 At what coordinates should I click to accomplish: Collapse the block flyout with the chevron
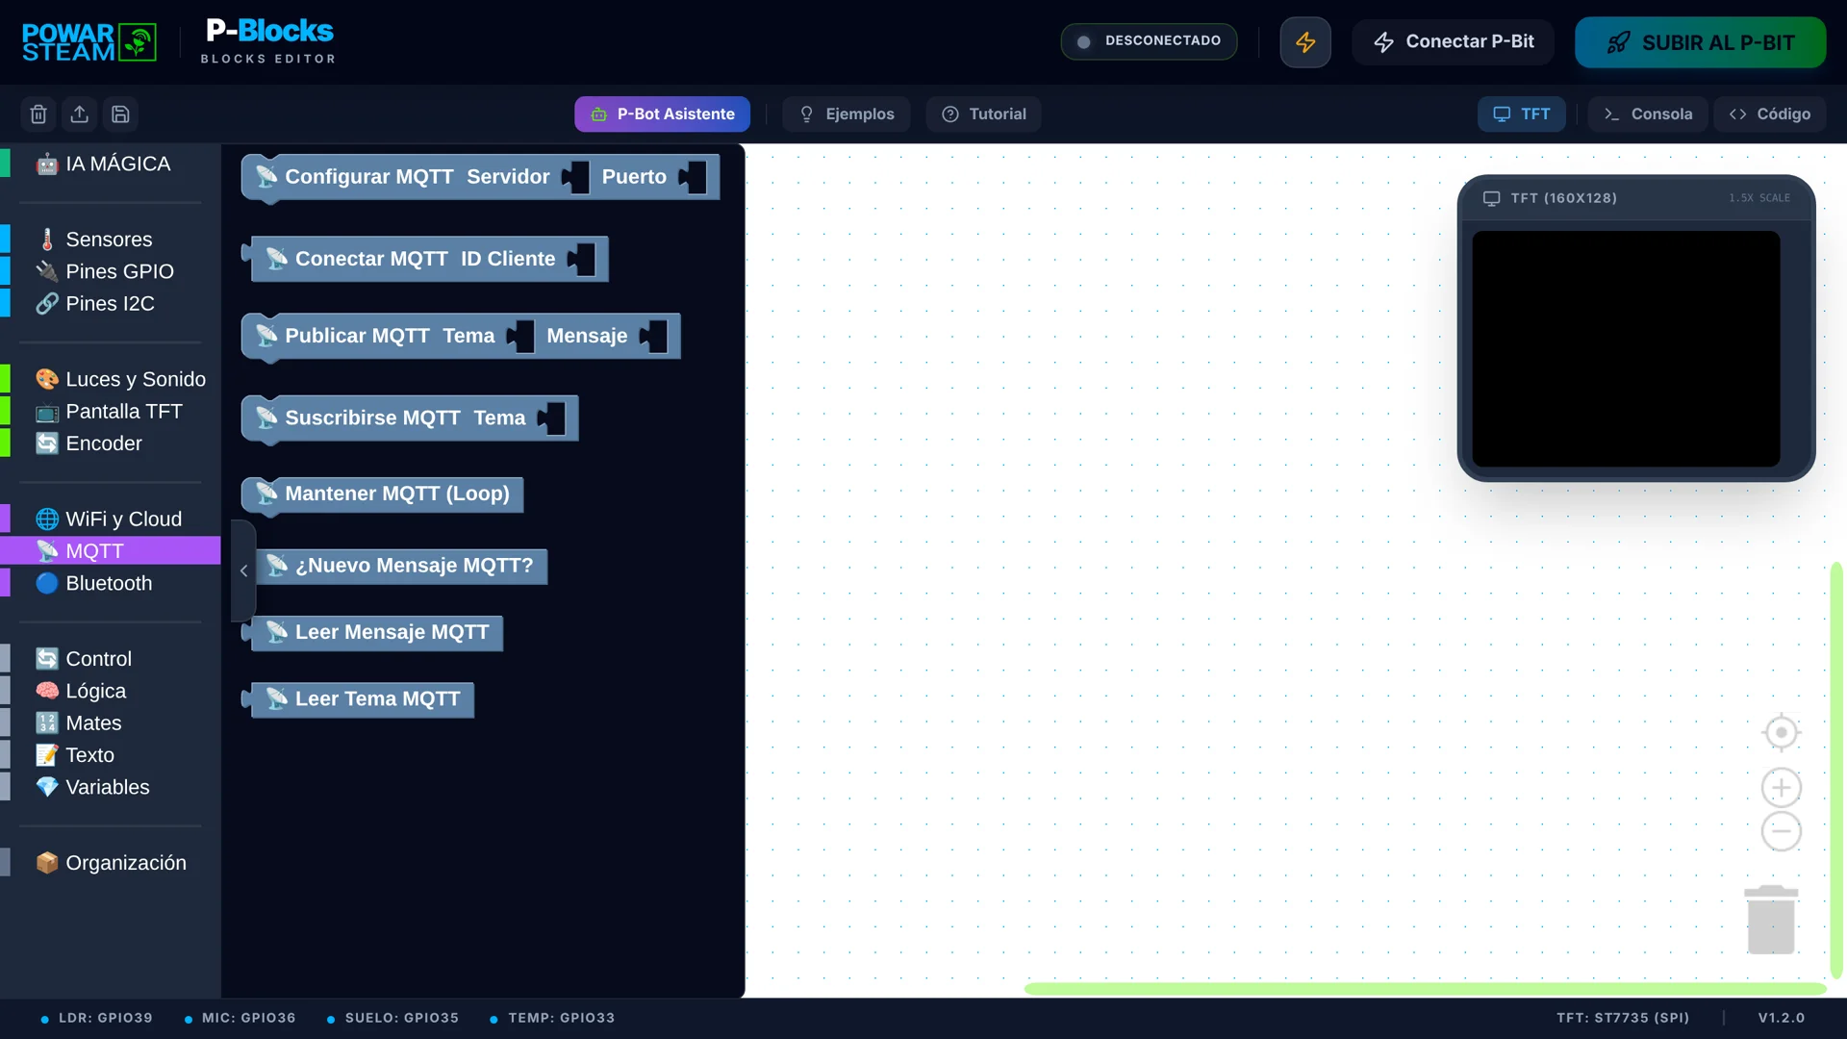click(243, 570)
